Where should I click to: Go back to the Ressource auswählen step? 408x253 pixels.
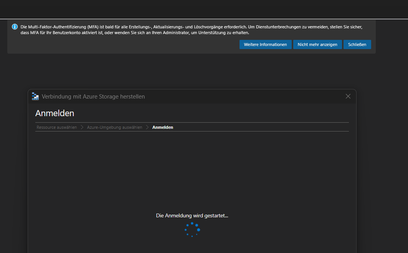tap(57, 127)
